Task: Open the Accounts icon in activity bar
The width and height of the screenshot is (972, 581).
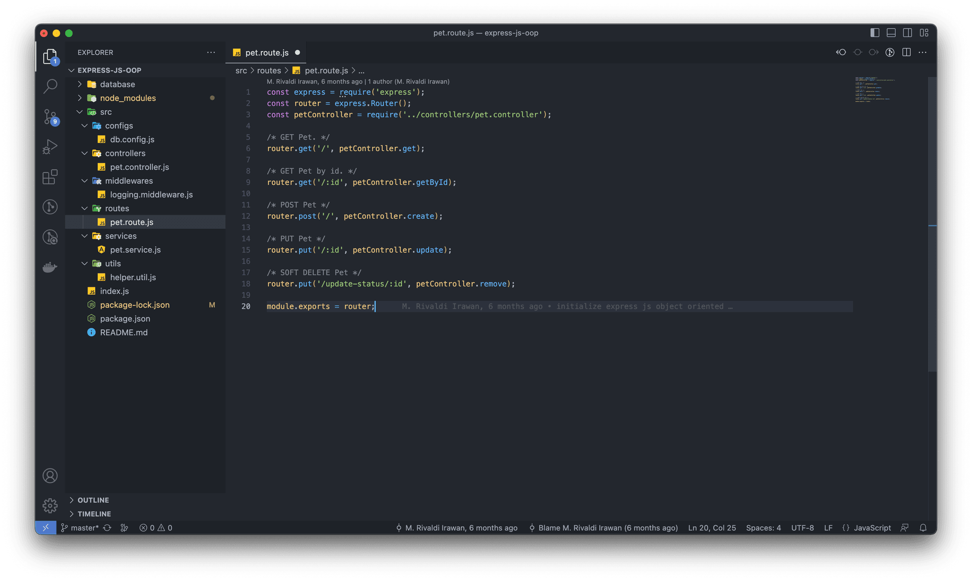Action: click(x=50, y=476)
